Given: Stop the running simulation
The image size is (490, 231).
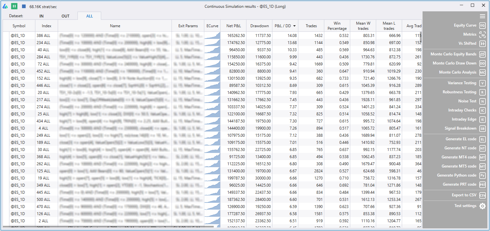Looking at the screenshot, I should (23, 6).
